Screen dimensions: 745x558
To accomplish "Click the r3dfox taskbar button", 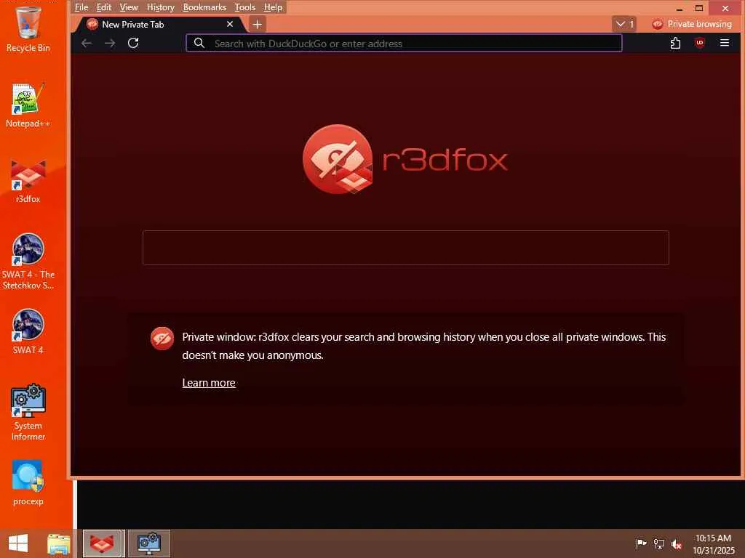I will (103, 543).
